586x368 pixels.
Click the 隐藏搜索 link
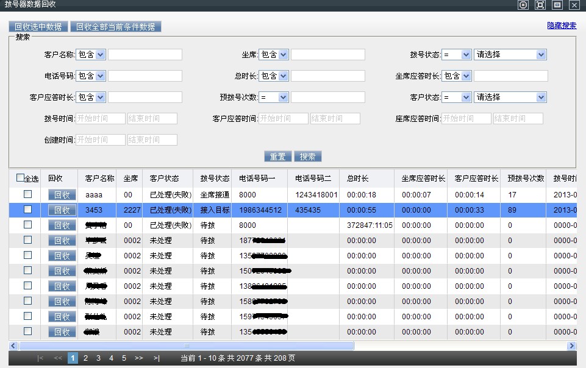pos(562,26)
